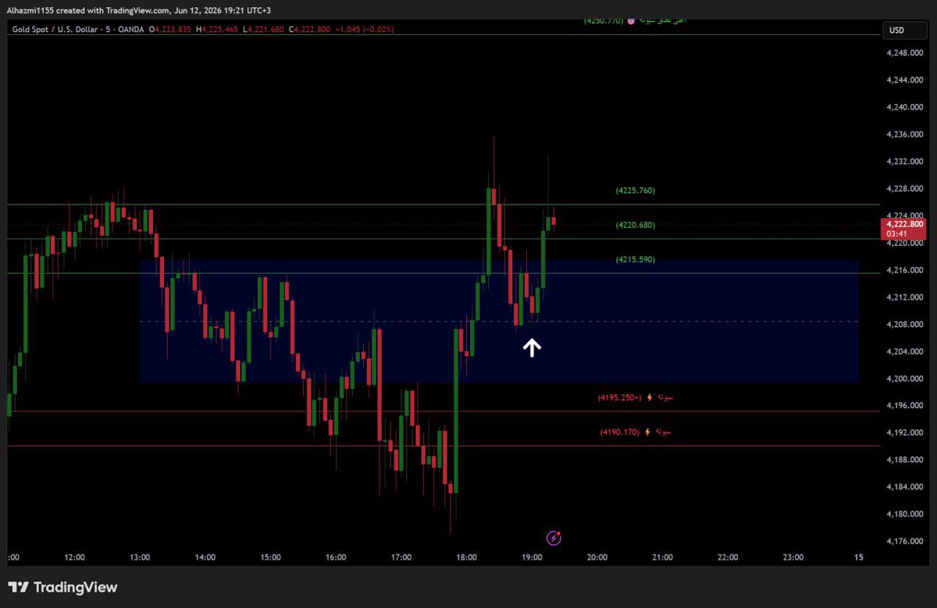Click the 4,200.000 price axis label
Viewport: 937px width, 608px height.
906,379
